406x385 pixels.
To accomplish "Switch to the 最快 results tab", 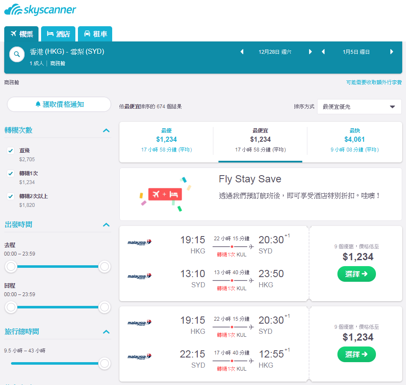I will 354,140.
